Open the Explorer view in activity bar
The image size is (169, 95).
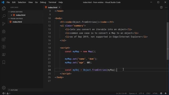(x=4, y=8)
